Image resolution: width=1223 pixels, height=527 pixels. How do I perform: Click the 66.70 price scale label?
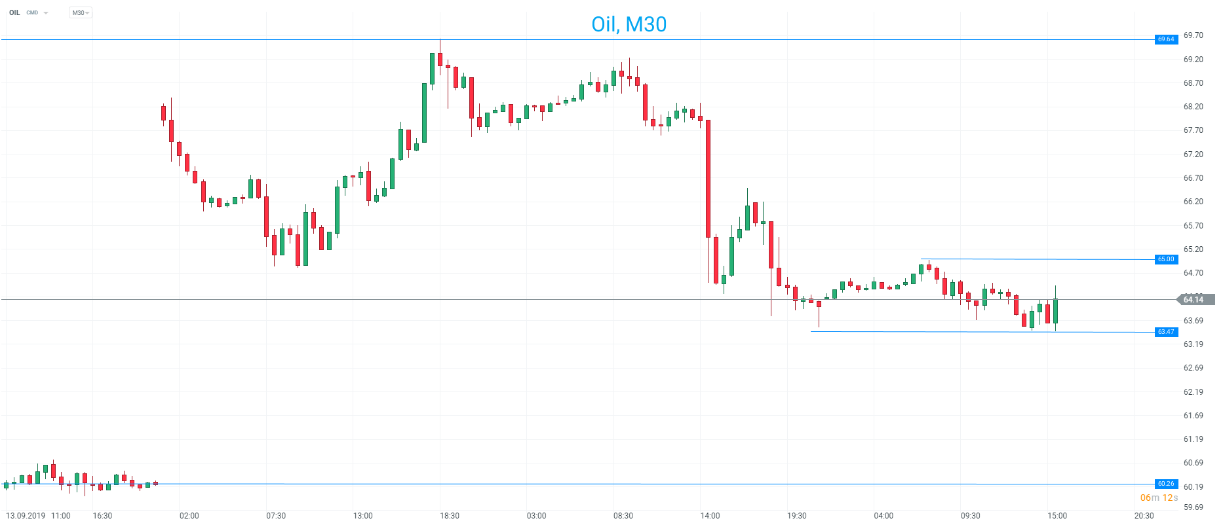coord(1193,178)
